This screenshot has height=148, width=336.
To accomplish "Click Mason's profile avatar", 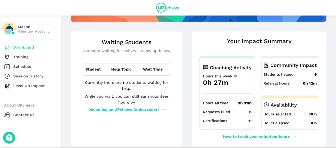I will 9,29.
